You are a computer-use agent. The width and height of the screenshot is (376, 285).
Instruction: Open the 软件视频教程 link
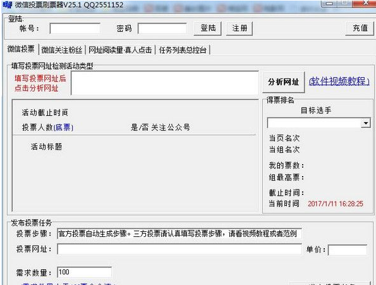click(x=339, y=81)
